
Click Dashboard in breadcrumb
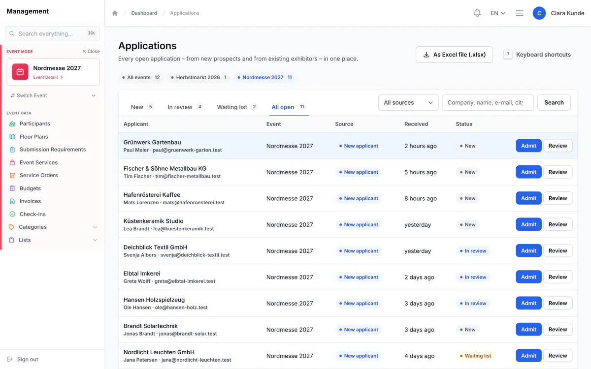click(x=144, y=13)
